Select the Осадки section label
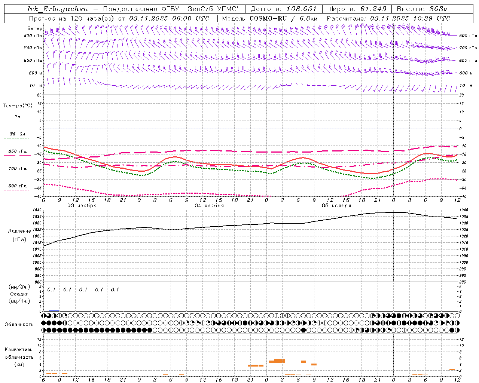479x383 pixels. pos(19,294)
